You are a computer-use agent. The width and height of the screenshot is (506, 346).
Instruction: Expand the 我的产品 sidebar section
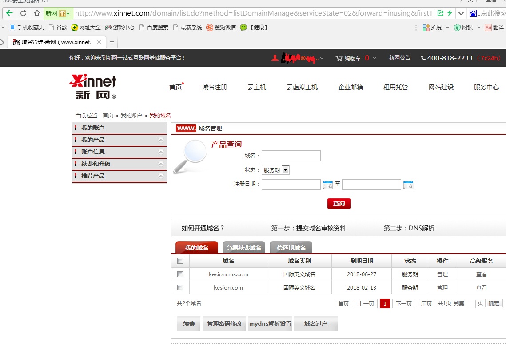(161, 140)
